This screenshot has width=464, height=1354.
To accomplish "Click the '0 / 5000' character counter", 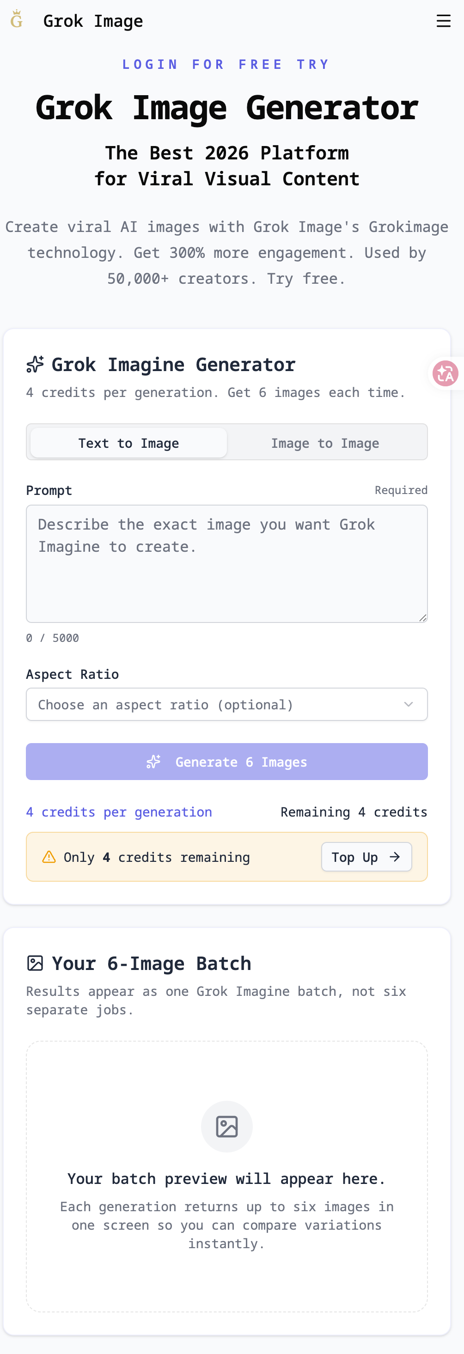I will pos(53,638).
